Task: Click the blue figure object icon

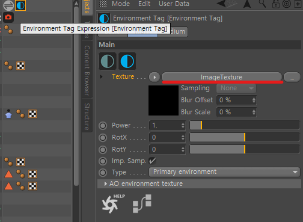Action: pos(8,114)
